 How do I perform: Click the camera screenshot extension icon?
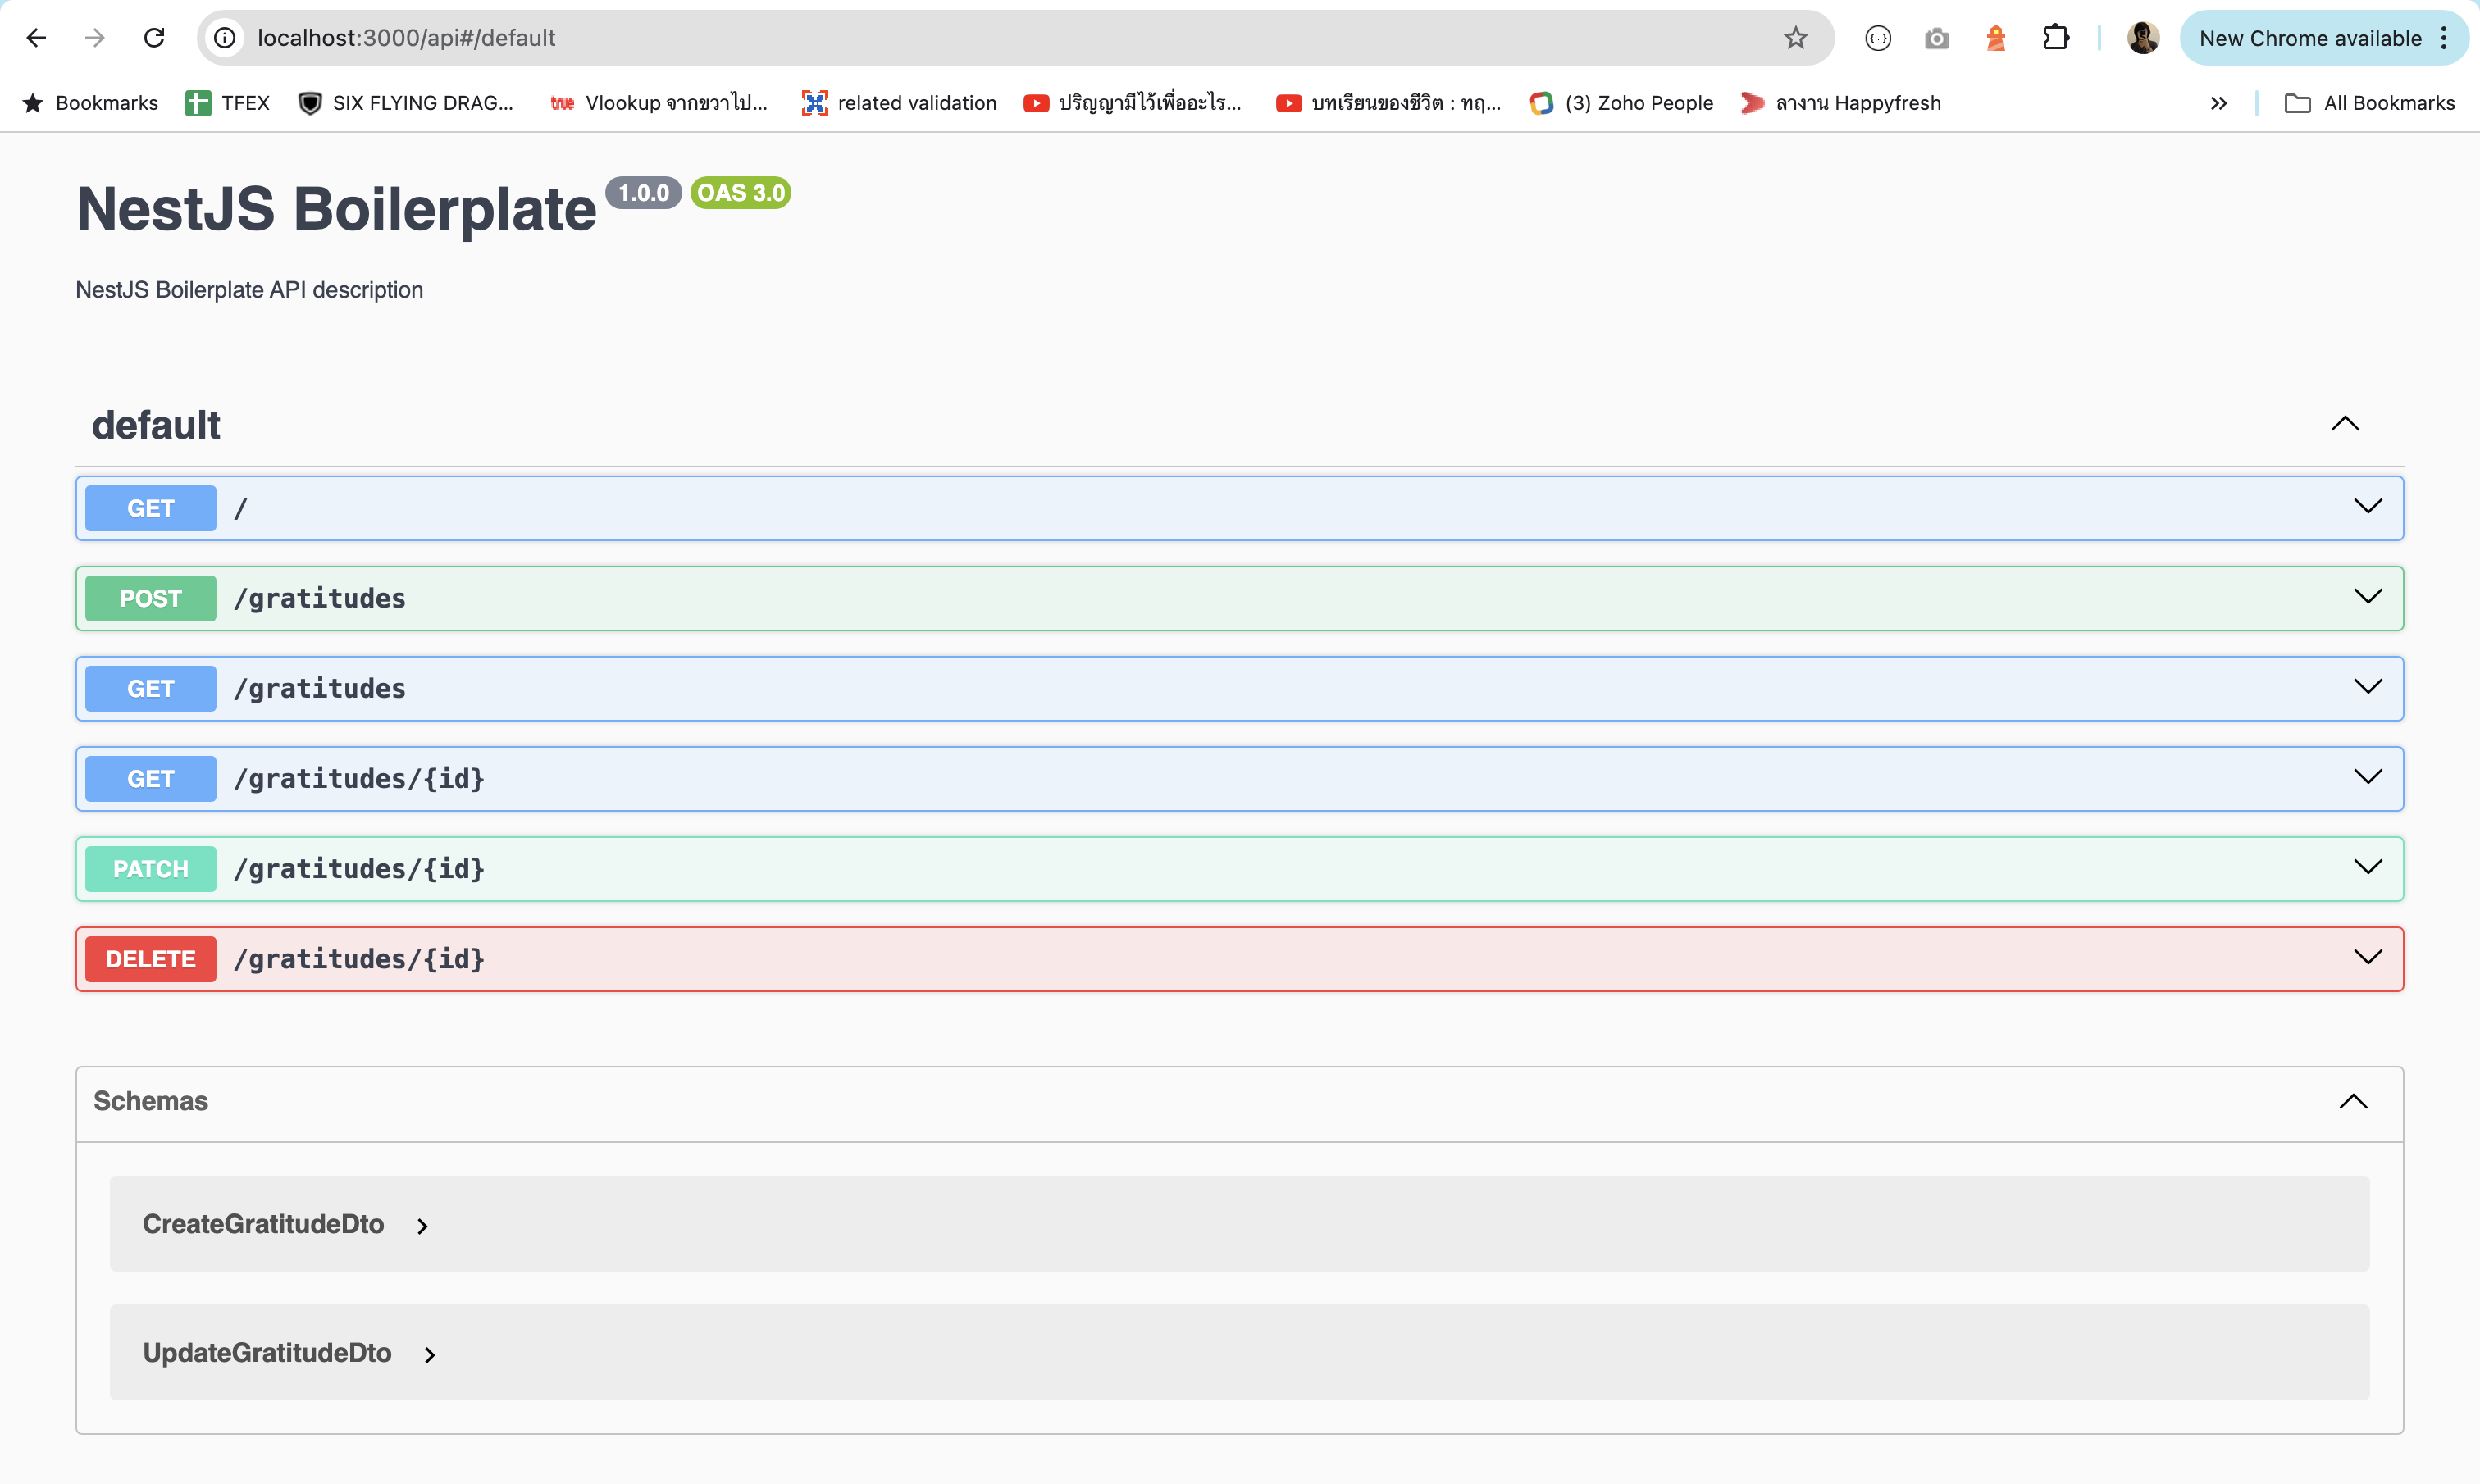point(1937,38)
